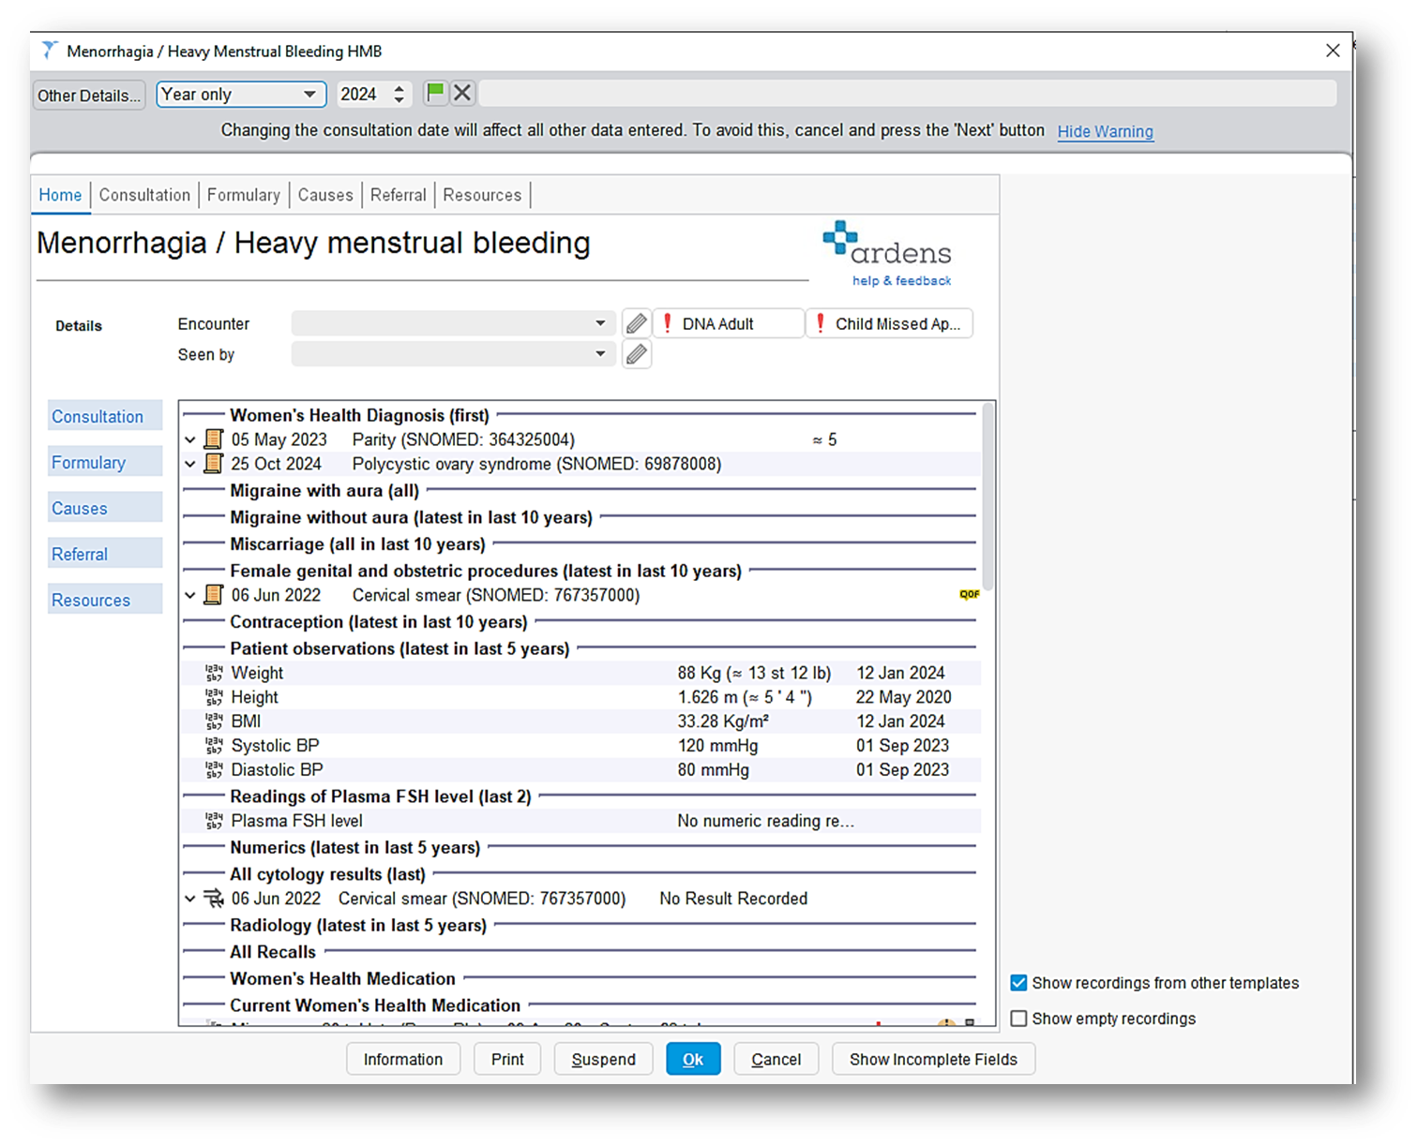Image resolution: width=1417 pixels, height=1145 pixels.
Task: Switch to the Consultation tab
Action: (144, 195)
